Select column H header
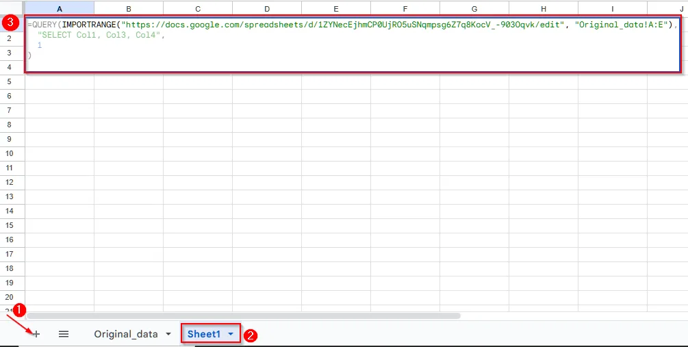The image size is (688, 347). click(543, 8)
